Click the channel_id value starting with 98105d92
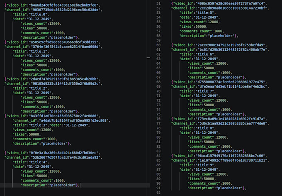The image size is (282, 196). click(x=66, y=83)
